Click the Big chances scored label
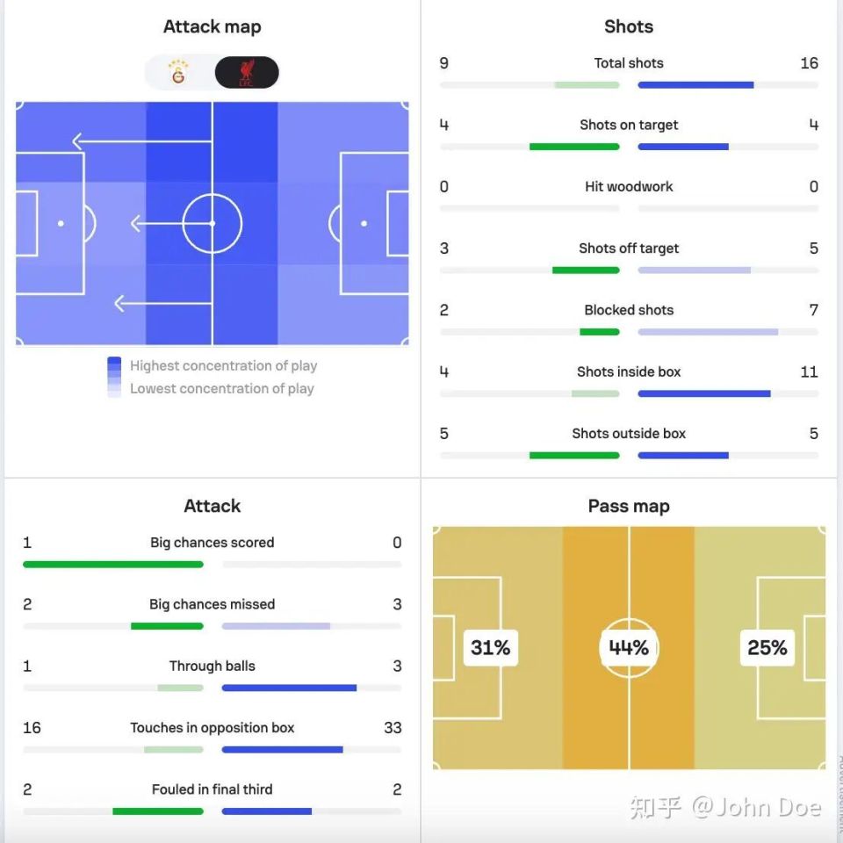 coord(212,543)
